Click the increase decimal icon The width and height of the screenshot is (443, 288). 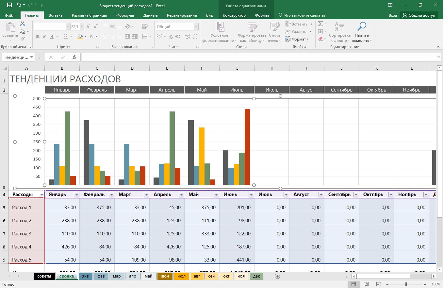pyautogui.click(x=188, y=37)
